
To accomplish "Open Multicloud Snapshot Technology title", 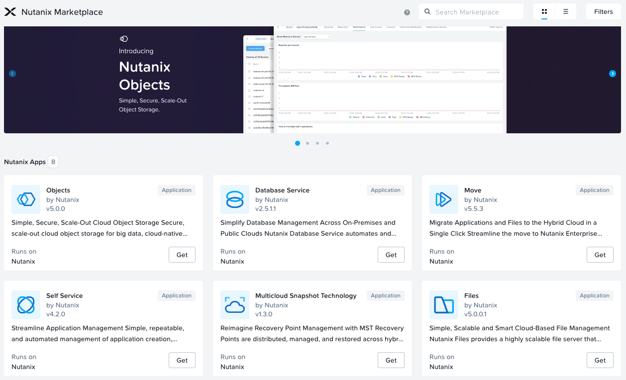I will [306, 295].
